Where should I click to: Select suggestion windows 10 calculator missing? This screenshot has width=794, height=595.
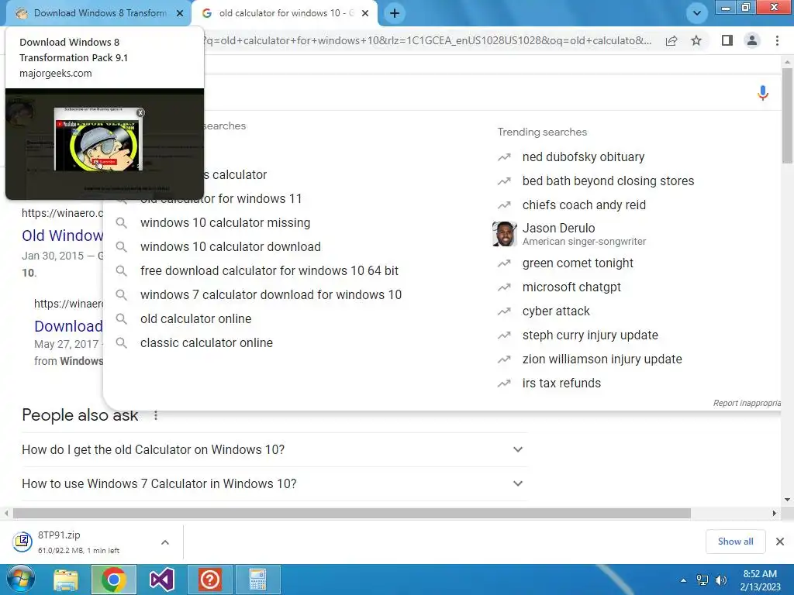coord(226,222)
